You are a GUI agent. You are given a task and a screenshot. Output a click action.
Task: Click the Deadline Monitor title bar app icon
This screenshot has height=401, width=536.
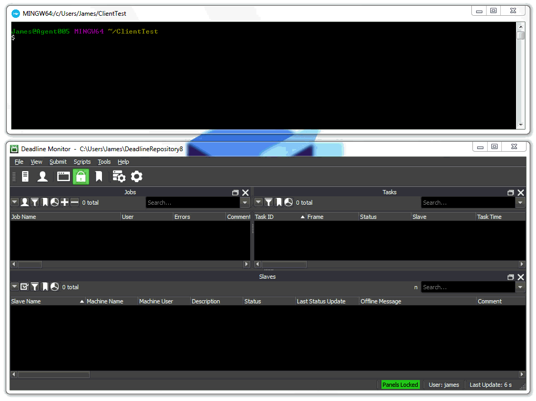pyautogui.click(x=14, y=149)
